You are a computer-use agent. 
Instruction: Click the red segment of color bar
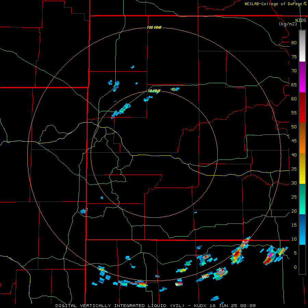[x=302, y=107]
